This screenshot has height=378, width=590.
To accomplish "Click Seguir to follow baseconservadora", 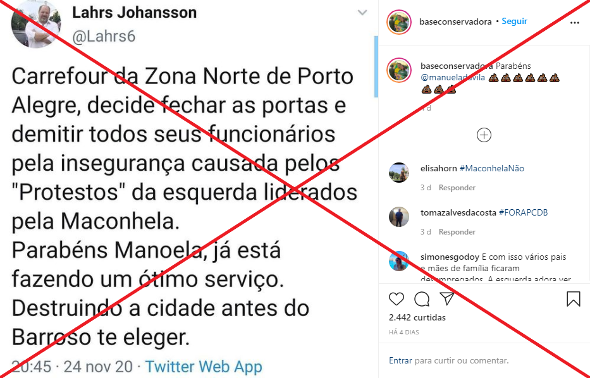I will coord(514,21).
